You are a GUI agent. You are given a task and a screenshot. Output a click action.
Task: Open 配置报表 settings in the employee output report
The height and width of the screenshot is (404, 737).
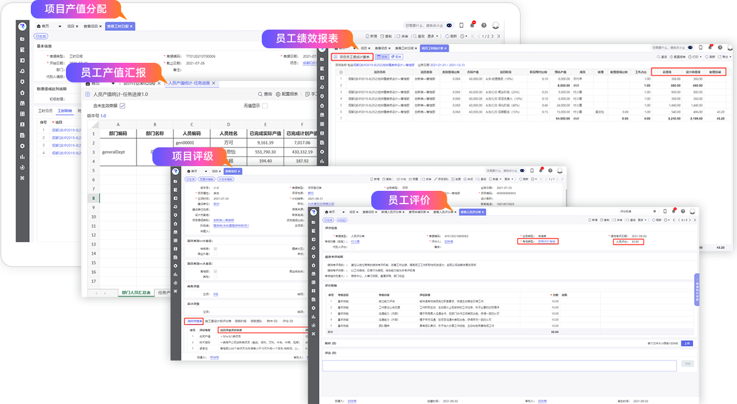coord(287,94)
